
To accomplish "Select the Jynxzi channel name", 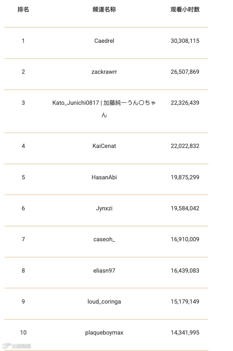I will (x=104, y=208).
